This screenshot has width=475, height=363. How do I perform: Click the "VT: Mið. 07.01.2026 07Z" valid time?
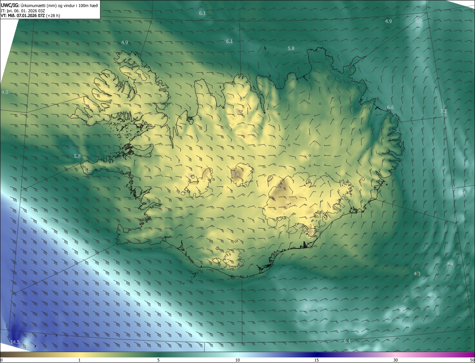click(x=23, y=16)
